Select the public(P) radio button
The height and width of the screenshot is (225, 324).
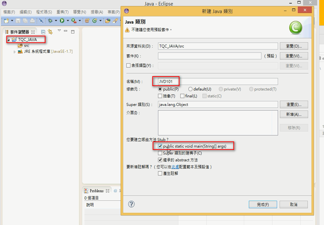coord(160,89)
